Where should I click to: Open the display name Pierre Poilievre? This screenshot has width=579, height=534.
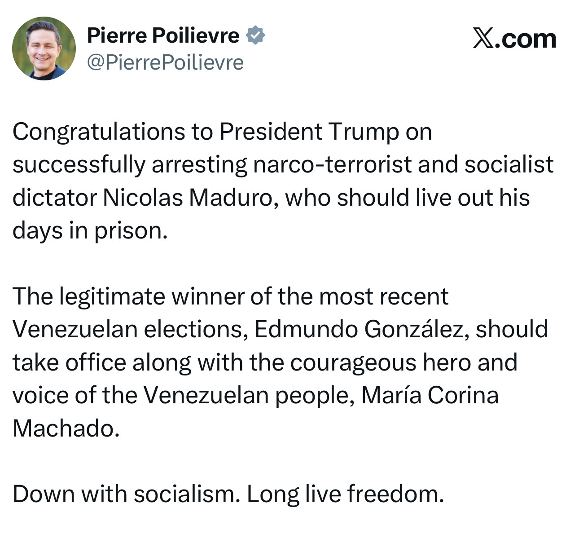[163, 35]
